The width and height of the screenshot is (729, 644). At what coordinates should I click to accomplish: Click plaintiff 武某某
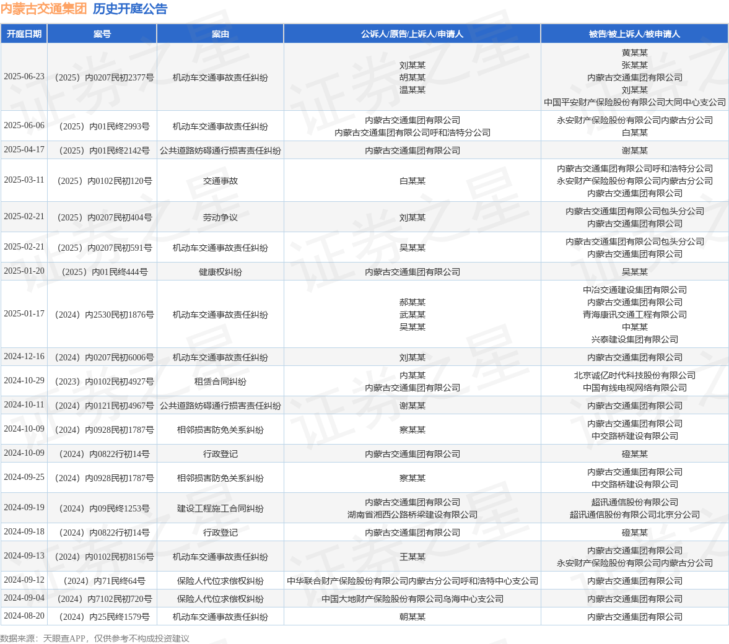click(x=413, y=315)
